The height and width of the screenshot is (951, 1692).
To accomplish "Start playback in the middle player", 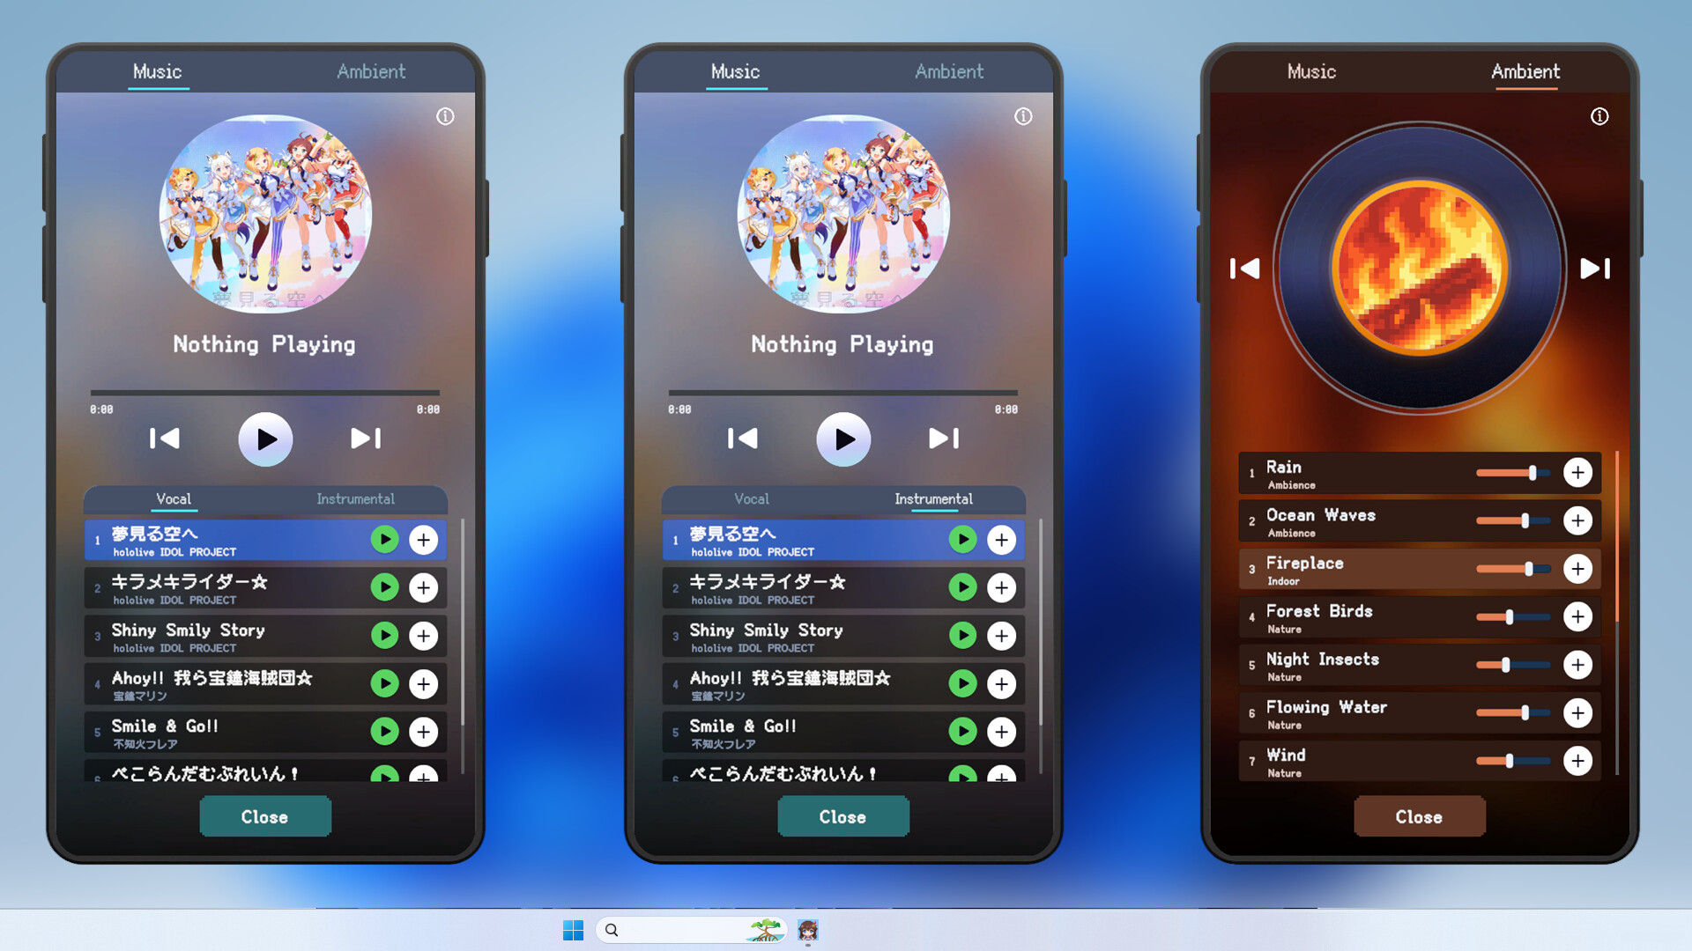I will click(x=843, y=439).
